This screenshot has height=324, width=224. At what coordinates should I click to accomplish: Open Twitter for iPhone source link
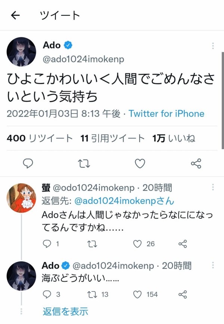point(167,114)
